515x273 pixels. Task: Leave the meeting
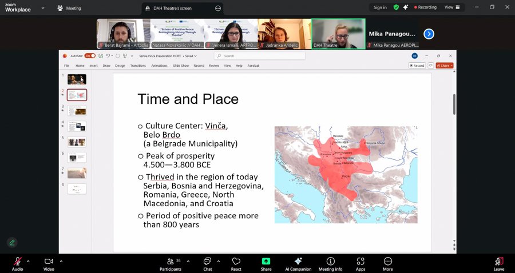coord(499,263)
